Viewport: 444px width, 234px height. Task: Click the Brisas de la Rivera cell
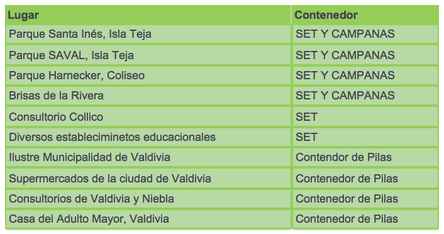148,96
